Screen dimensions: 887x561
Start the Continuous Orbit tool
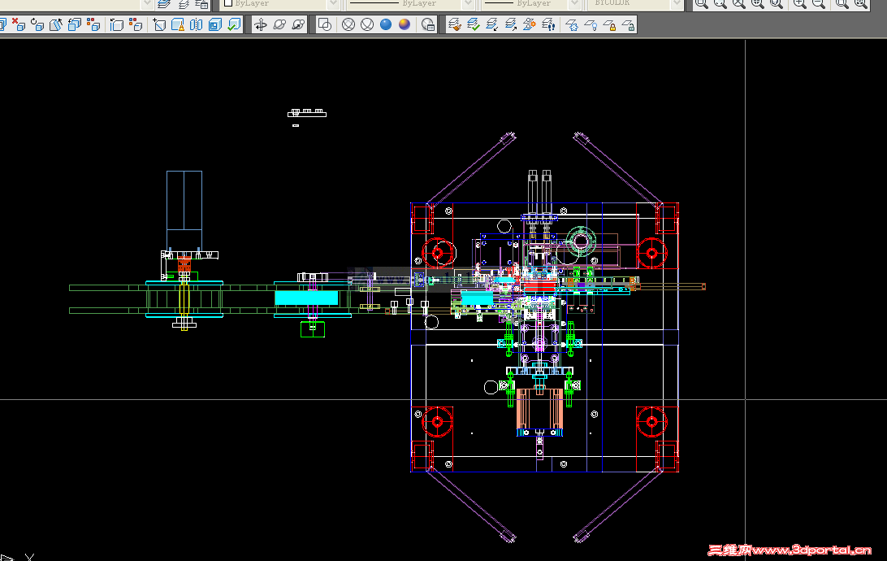pos(298,25)
